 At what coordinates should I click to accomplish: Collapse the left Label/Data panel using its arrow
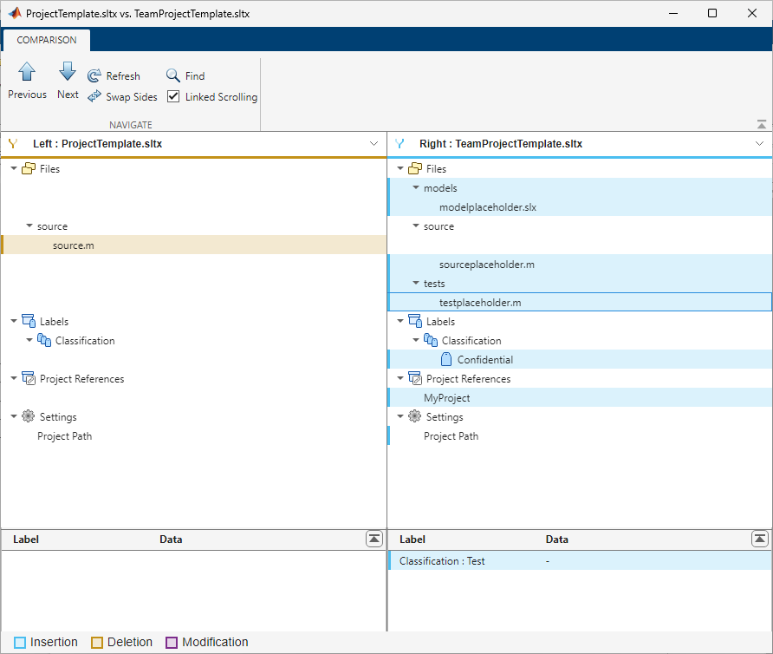coord(374,539)
